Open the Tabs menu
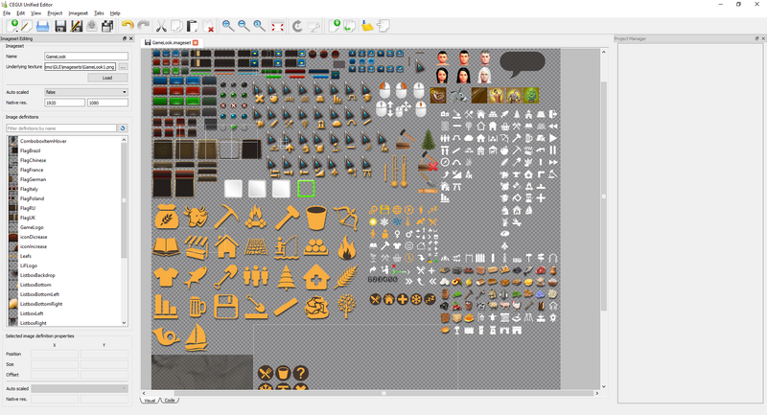The height and width of the screenshot is (415, 767). tap(99, 13)
